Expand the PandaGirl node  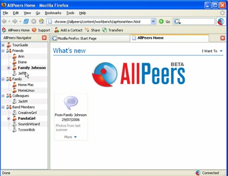pyautogui.click(x=9, y=118)
